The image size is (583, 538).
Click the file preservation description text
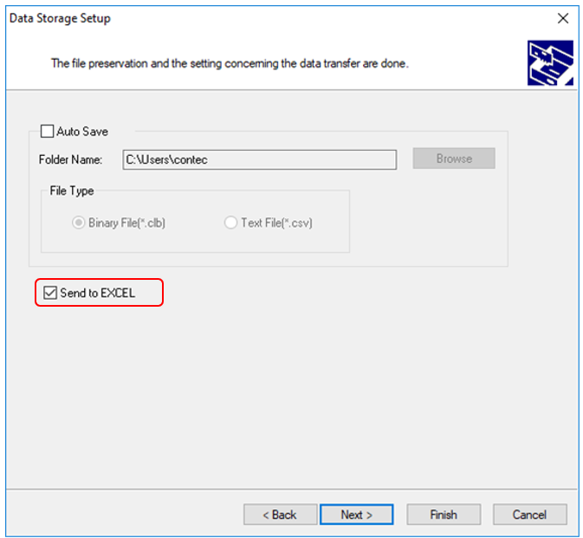pos(230,63)
